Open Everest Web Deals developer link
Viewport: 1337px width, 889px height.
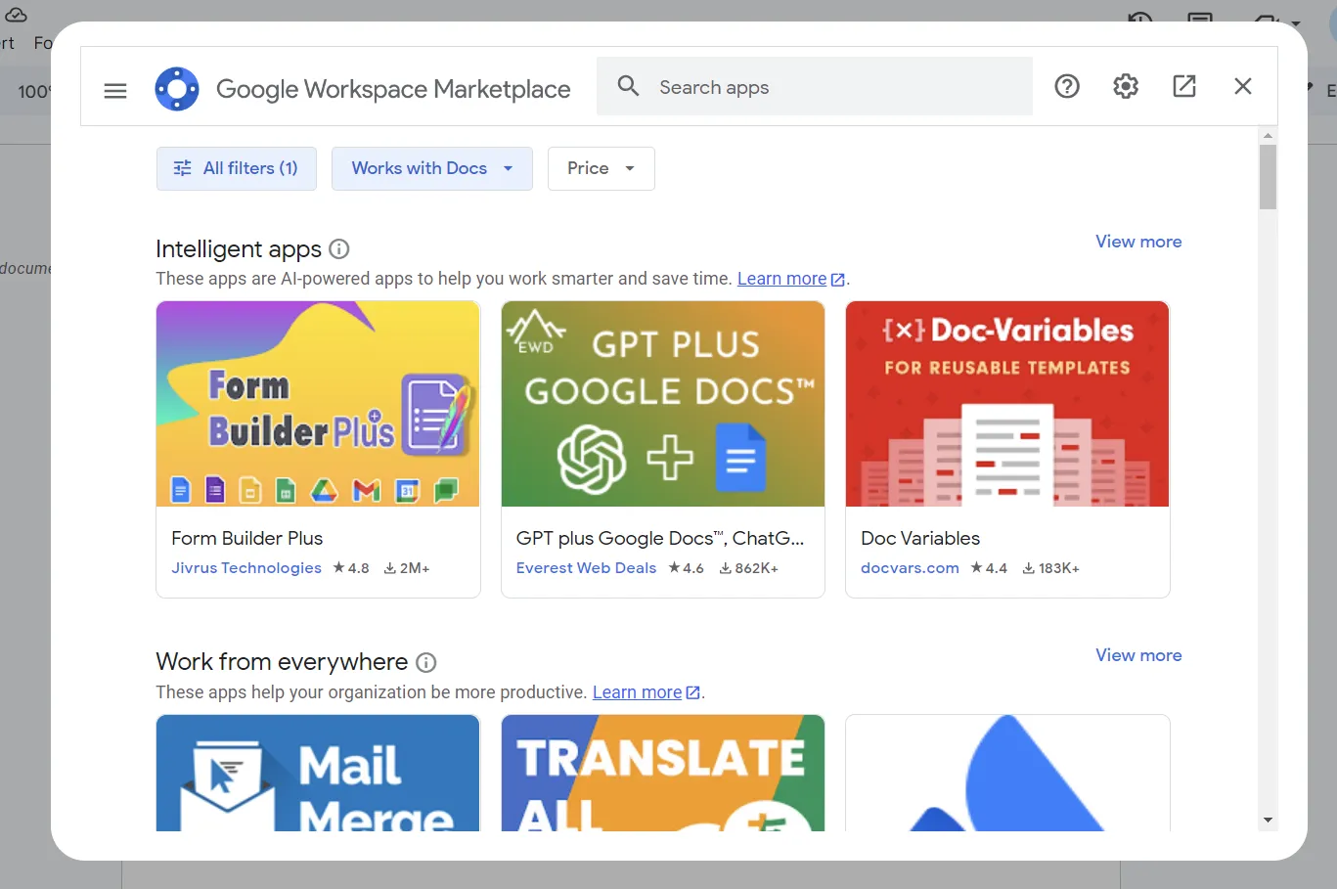586,568
